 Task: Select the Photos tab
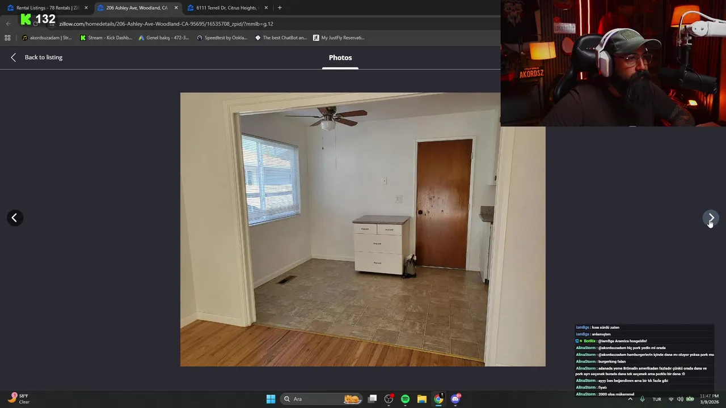[x=340, y=57]
